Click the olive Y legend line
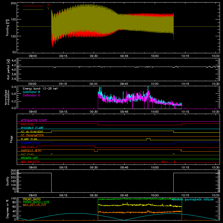Screen dimensions: 223x223 pyautogui.click(x=33, y=10)
